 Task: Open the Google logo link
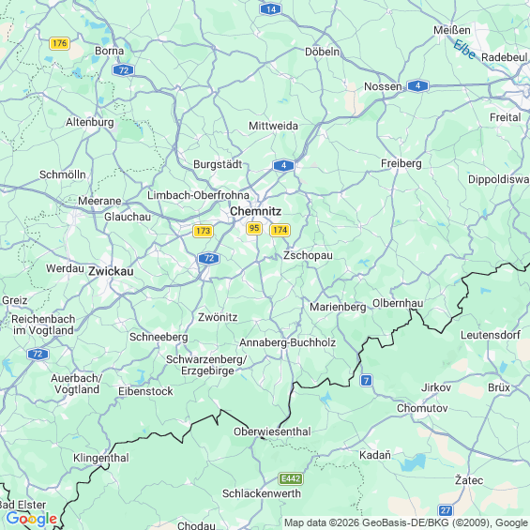click(x=32, y=519)
